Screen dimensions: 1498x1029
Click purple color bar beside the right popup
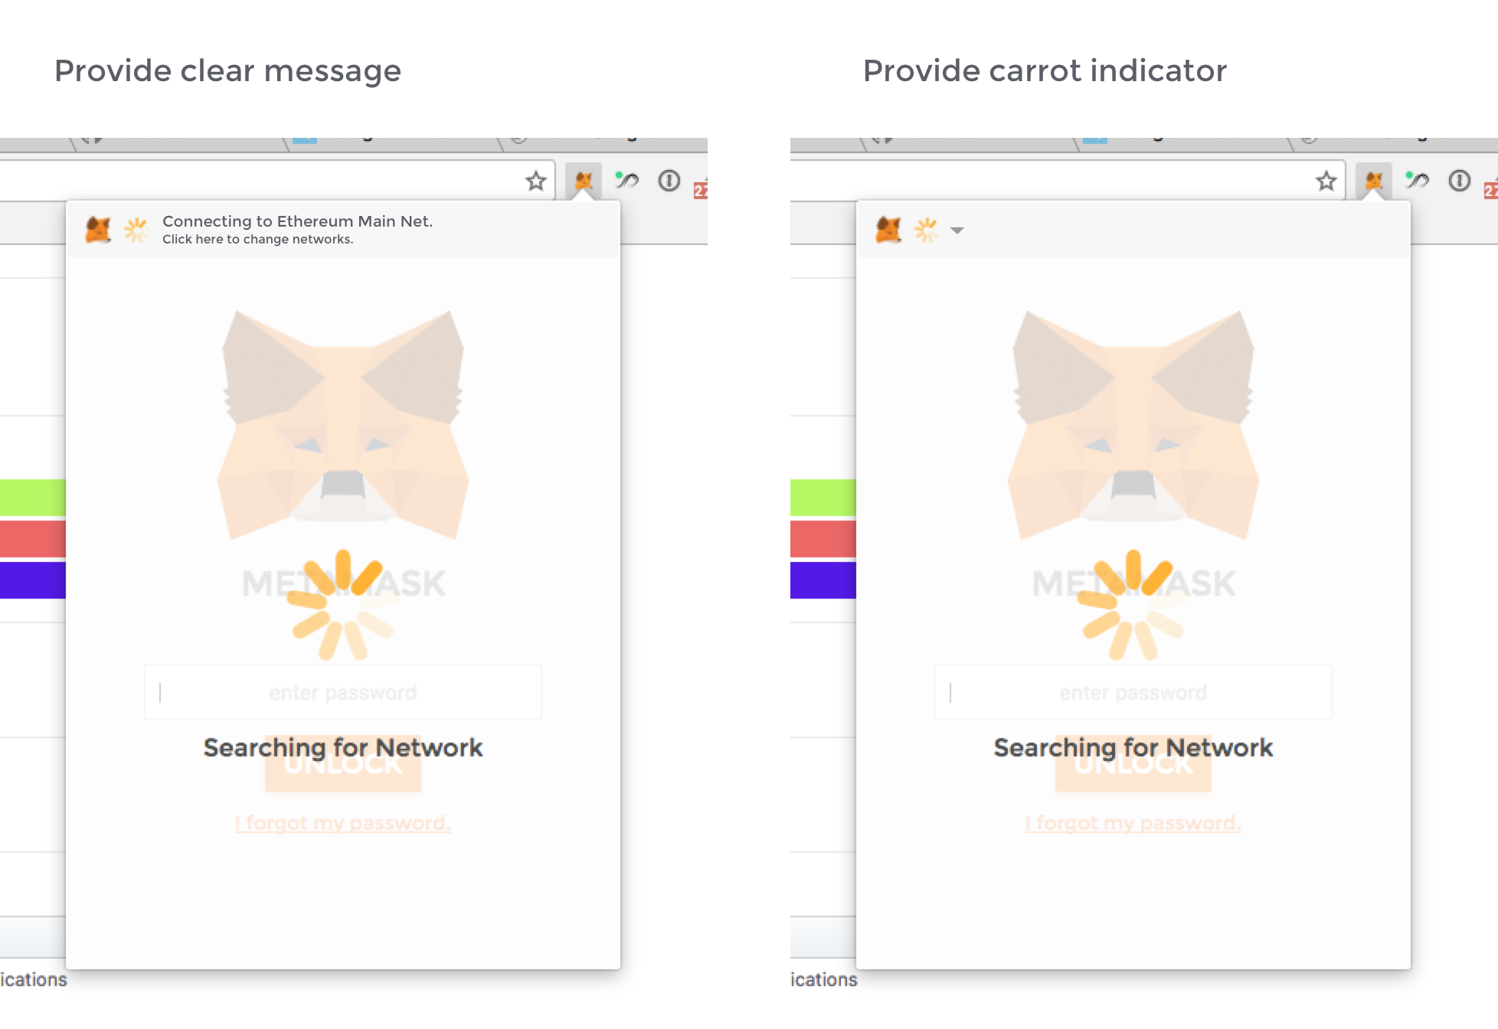click(x=823, y=580)
